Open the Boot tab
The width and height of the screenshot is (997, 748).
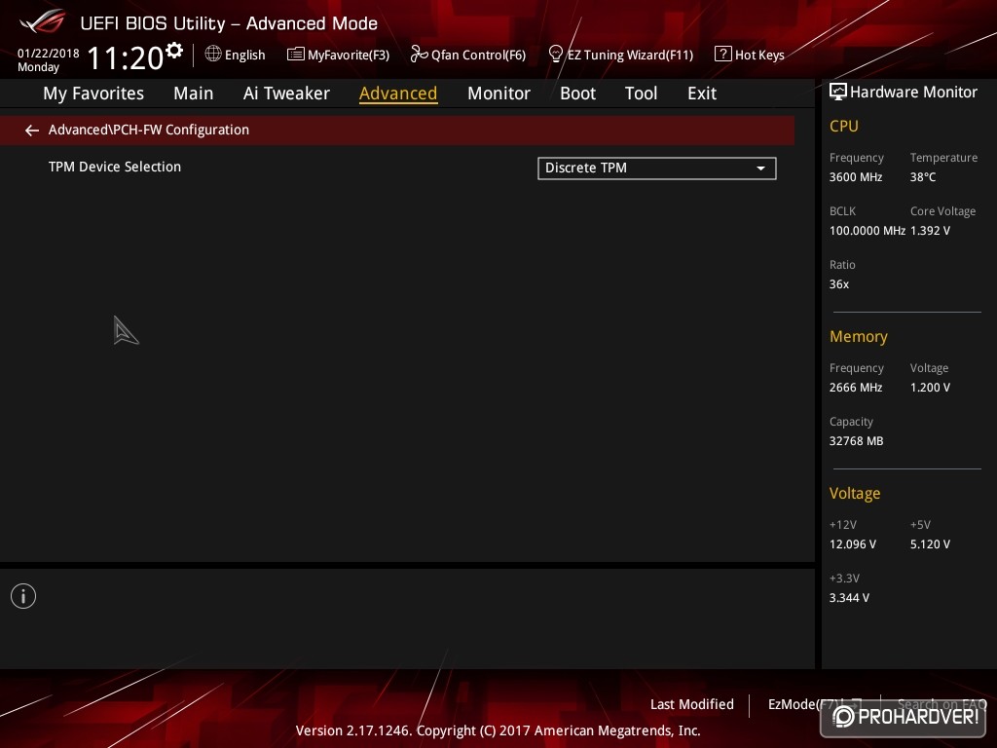point(577,93)
